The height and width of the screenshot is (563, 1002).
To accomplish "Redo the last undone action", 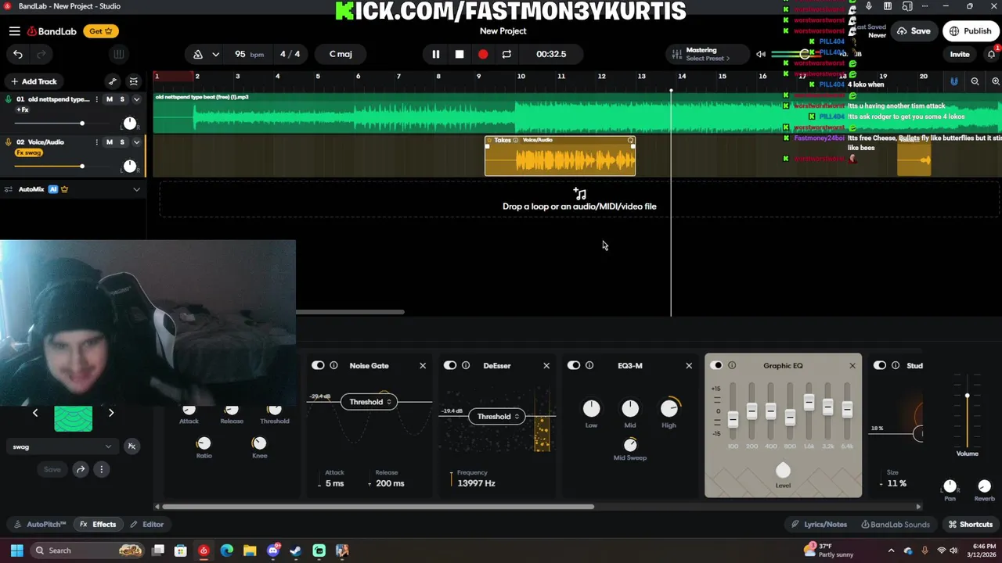I will (x=41, y=54).
